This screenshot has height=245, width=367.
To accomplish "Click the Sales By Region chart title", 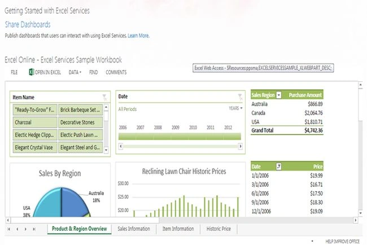I will [x=60, y=173].
